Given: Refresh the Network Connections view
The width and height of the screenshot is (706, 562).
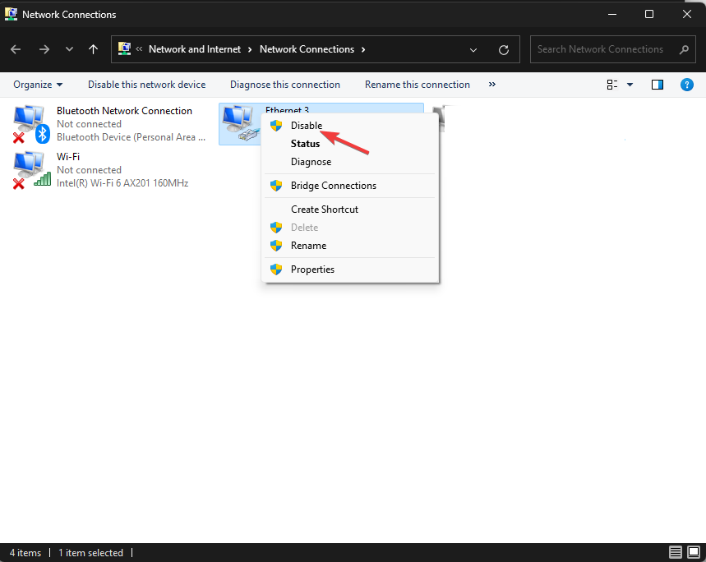Looking at the screenshot, I should click(504, 49).
